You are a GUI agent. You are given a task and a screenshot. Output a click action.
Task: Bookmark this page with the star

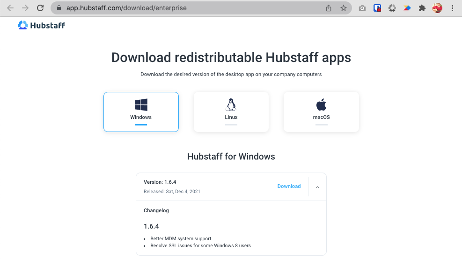[x=344, y=8]
